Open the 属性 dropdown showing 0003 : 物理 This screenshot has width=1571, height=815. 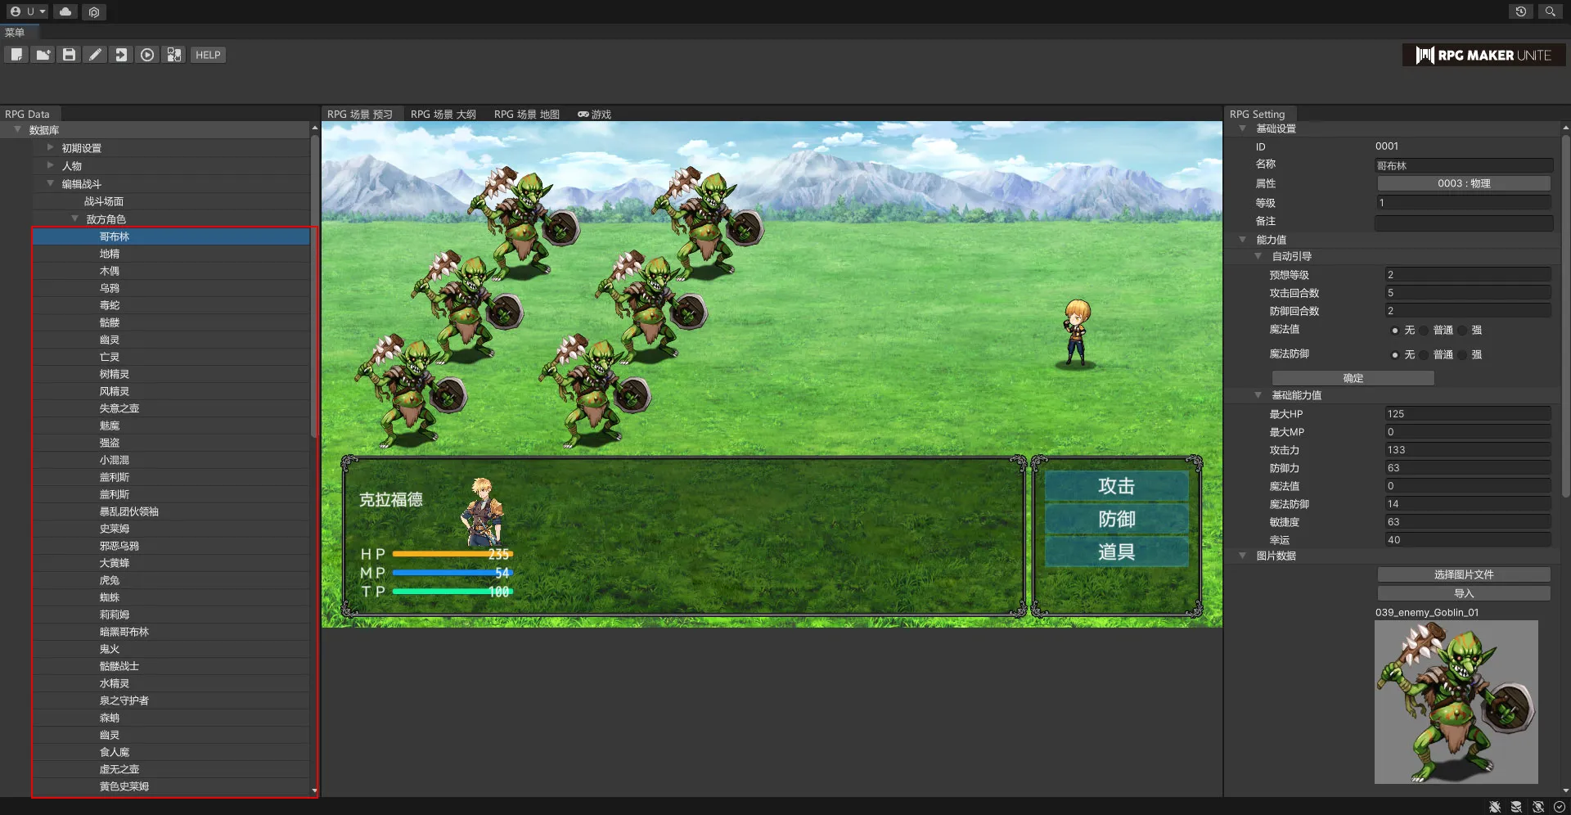click(1463, 184)
